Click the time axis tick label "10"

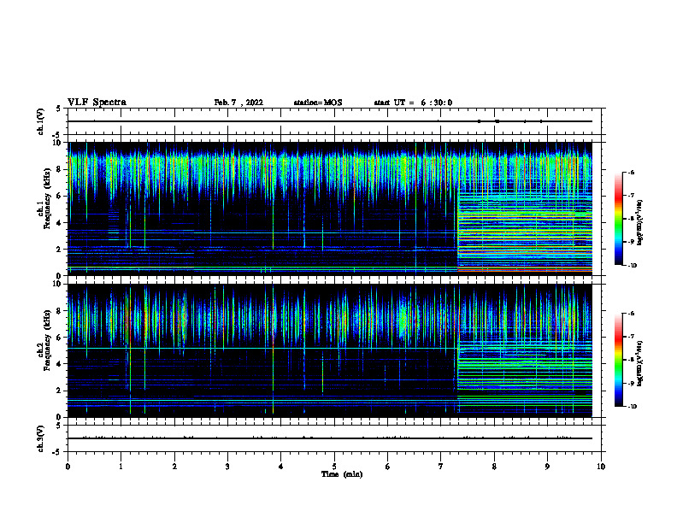pyautogui.click(x=601, y=466)
